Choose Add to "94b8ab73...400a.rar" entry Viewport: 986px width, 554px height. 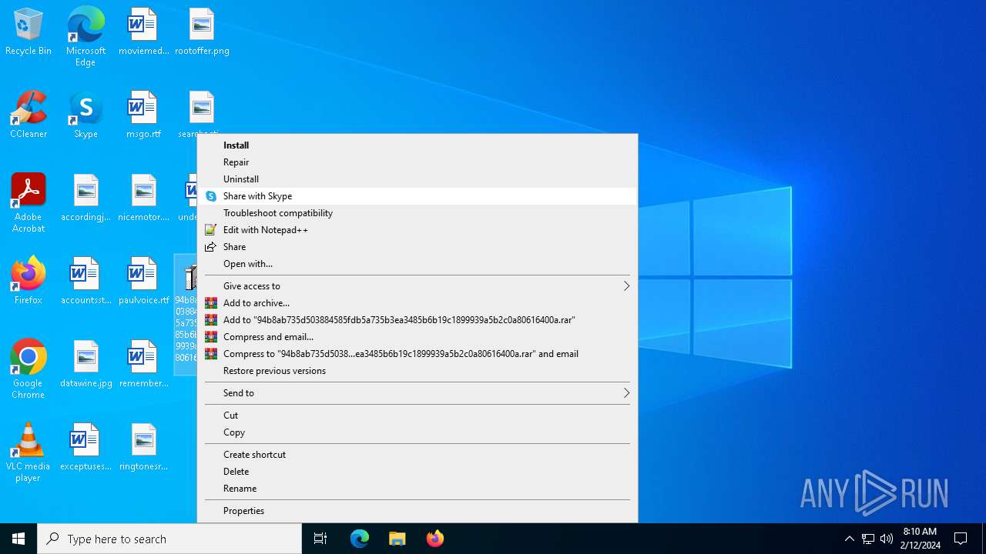tap(418, 320)
